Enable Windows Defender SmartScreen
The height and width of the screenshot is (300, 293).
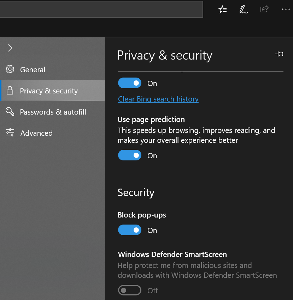[129, 290]
